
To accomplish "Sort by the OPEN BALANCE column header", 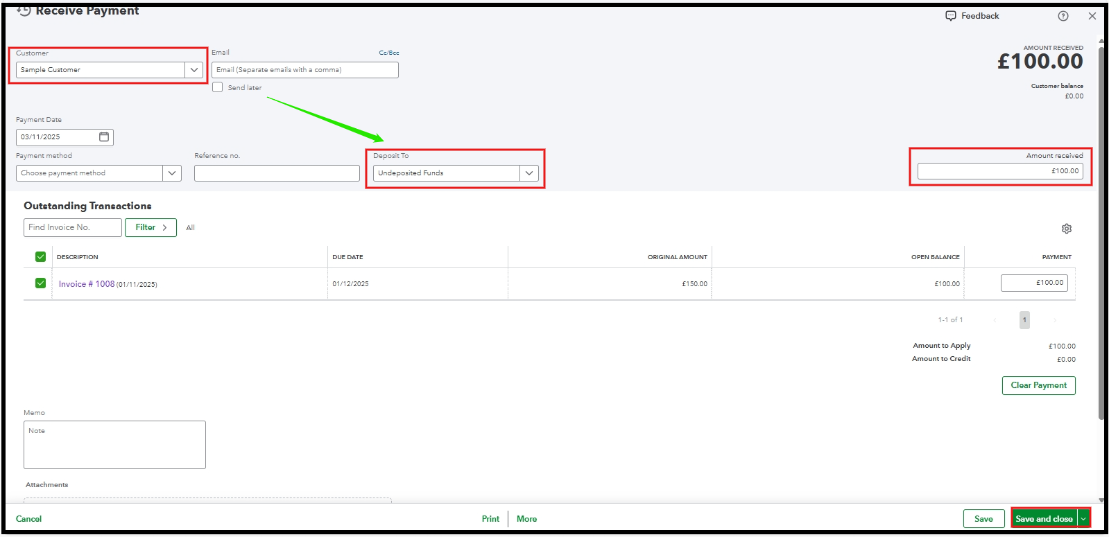I will pos(936,257).
